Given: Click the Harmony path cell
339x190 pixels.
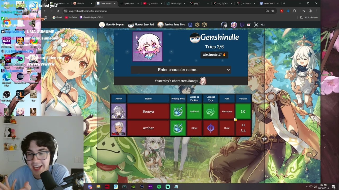Looking at the screenshot, I should (227, 111).
